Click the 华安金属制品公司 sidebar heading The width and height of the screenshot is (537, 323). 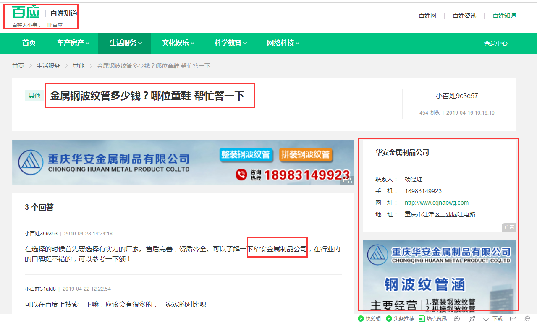pos(402,153)
